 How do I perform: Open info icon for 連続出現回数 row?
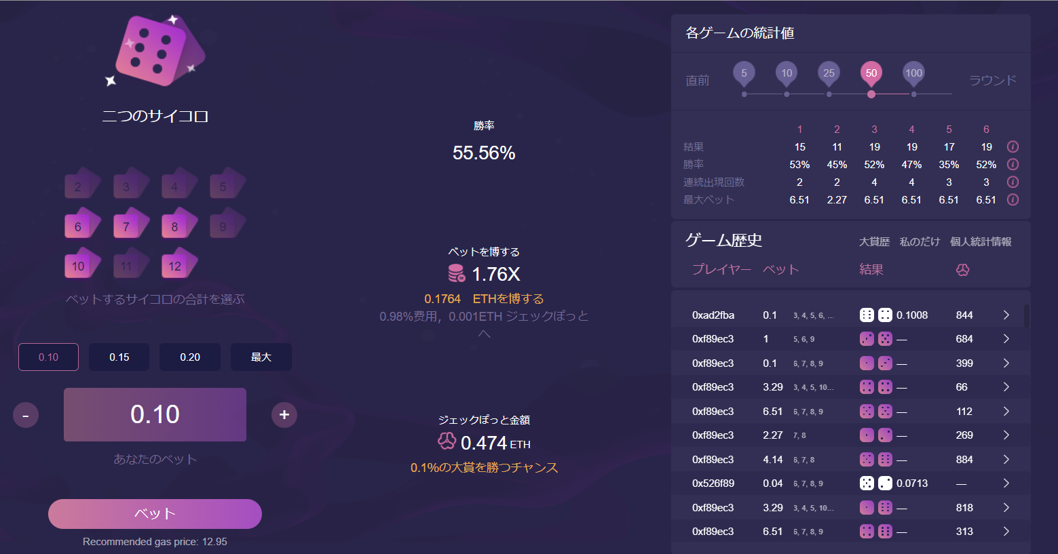[1013, 182]
